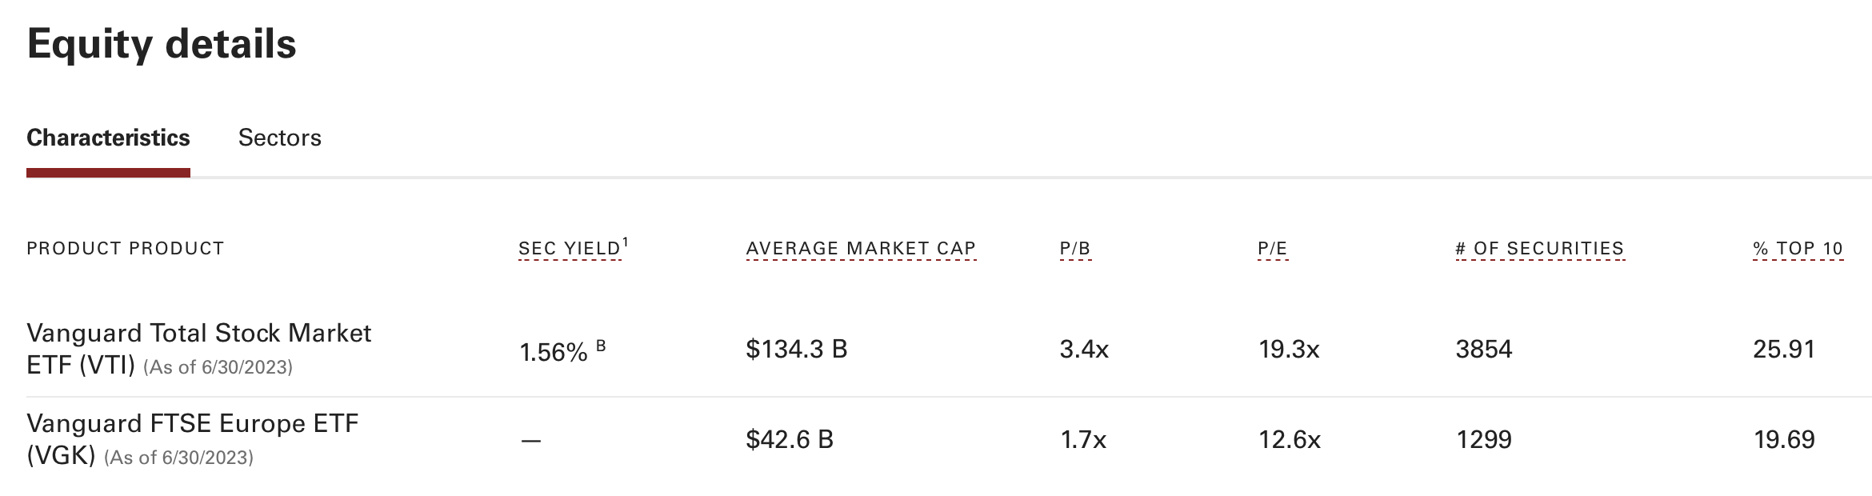1872x496 pixels.
Task: Click VGK's $42.6 B market cap value
Action: [789, 439]
